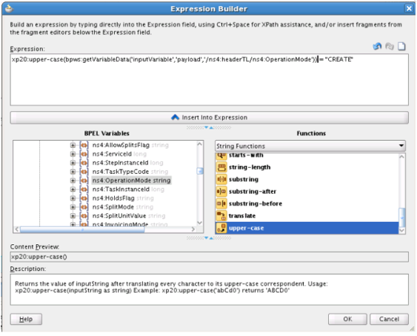
Task: Click the upper-case function icon
Action: [221, 228]
